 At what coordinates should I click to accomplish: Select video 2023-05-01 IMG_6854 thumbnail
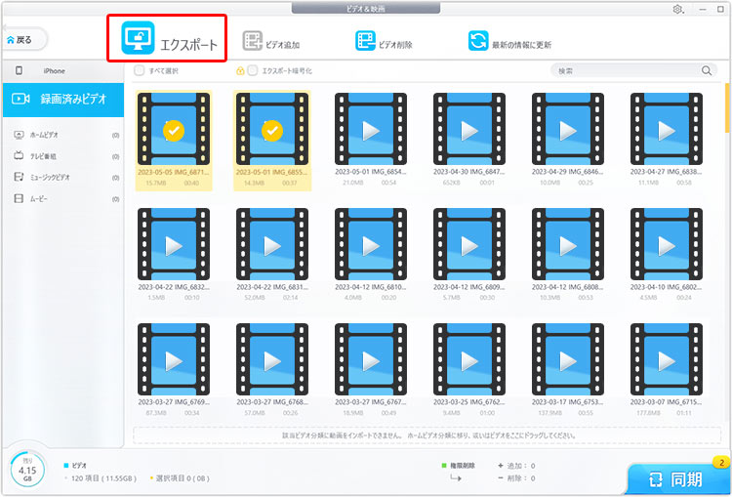[x=371, y=129]
